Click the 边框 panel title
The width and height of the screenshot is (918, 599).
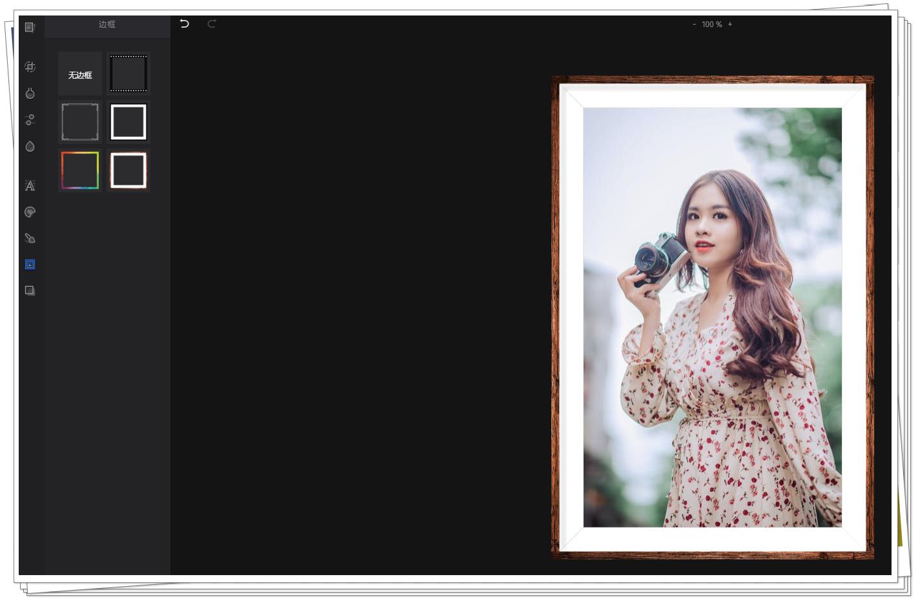tap(107, 25)
